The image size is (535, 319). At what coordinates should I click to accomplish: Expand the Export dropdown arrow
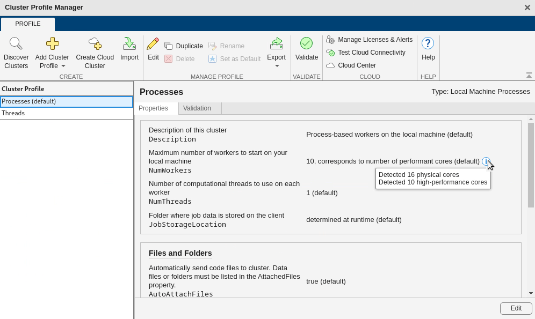pos(277,66)
